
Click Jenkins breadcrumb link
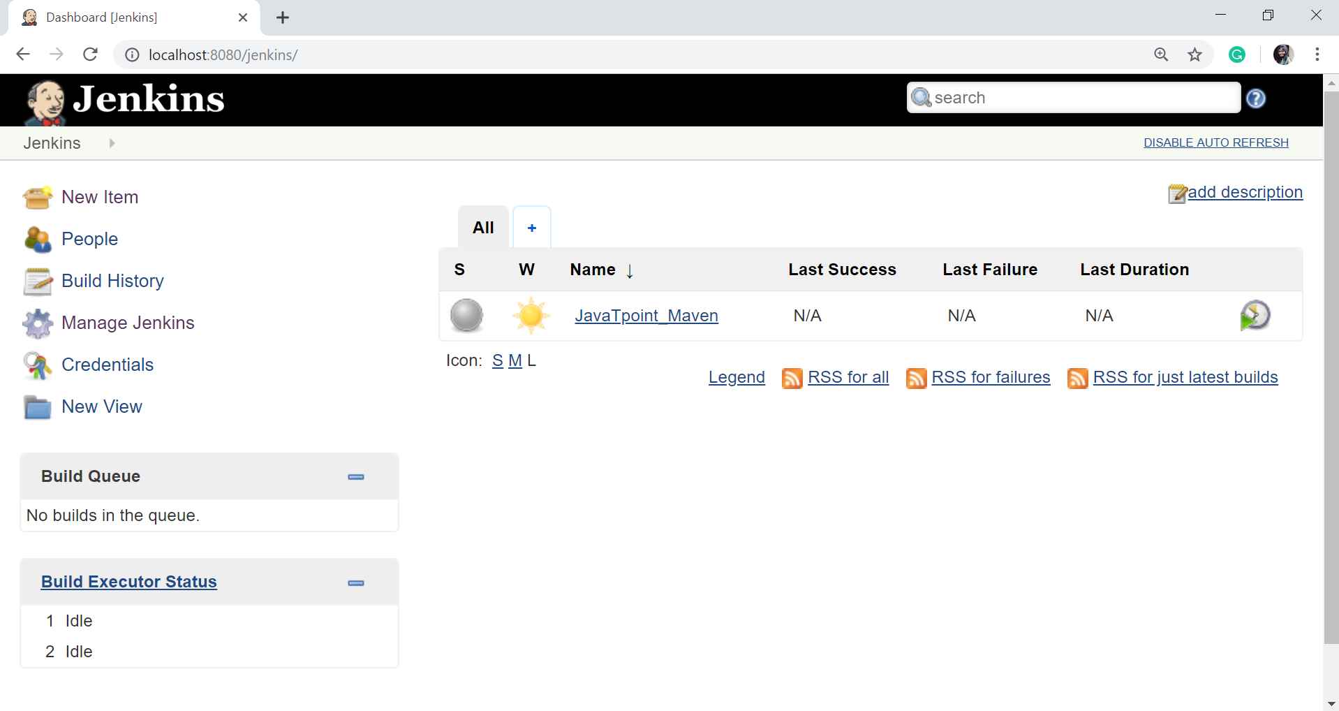tap(52, 143)
